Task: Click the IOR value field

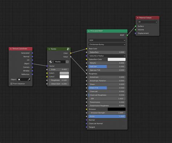Action: [x=107, y=98]
